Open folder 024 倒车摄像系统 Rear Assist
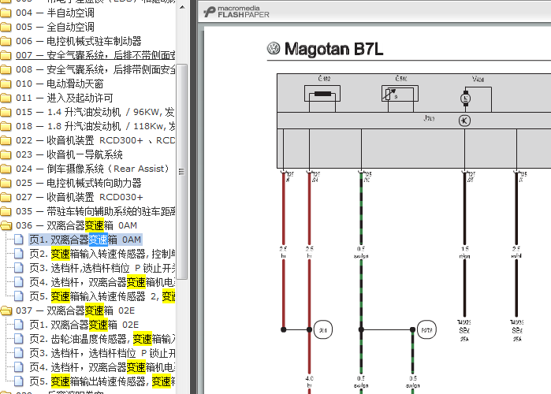The width and height of the screenshot is (551, 394). pyautogui.click(x=93, y=169)
